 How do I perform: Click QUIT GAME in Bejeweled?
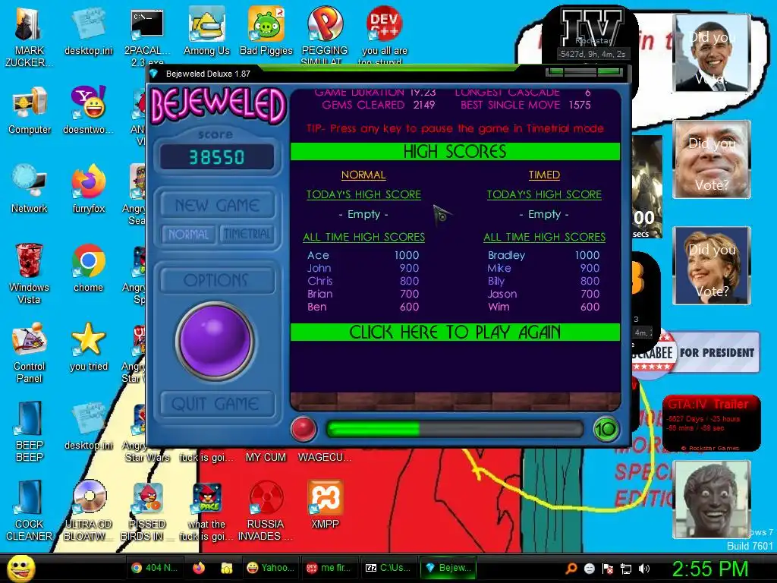217,404
